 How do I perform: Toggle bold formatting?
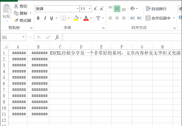click(x=38, y=18)
